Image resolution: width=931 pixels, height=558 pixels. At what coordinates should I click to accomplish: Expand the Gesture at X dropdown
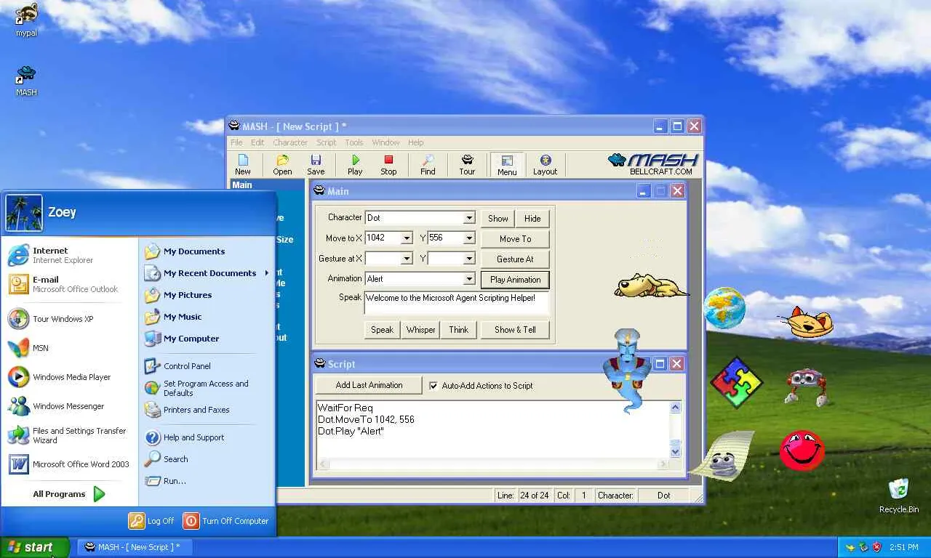point(407,259)
